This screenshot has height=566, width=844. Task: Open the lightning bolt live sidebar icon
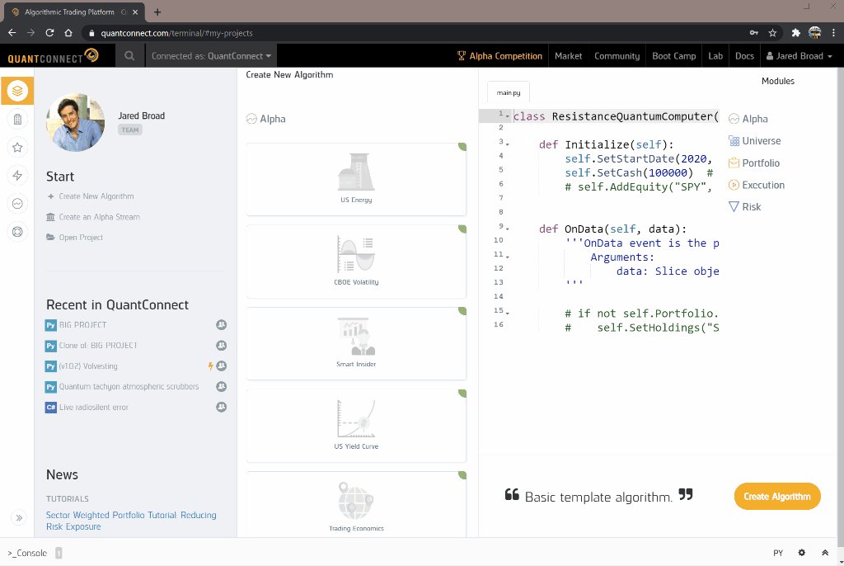(17, 175)
